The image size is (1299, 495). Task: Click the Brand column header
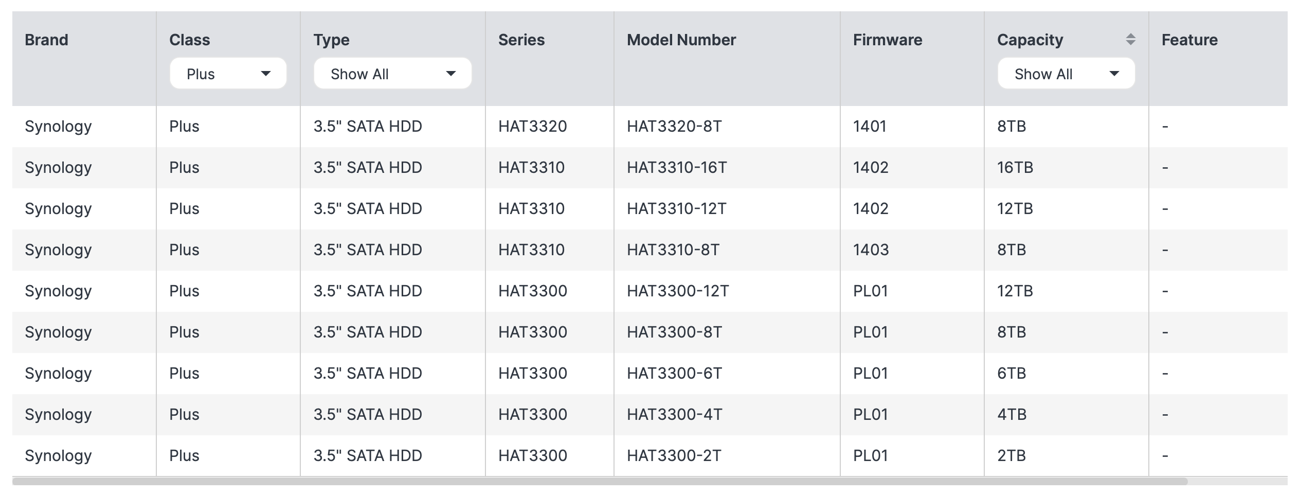coord(46,40)
